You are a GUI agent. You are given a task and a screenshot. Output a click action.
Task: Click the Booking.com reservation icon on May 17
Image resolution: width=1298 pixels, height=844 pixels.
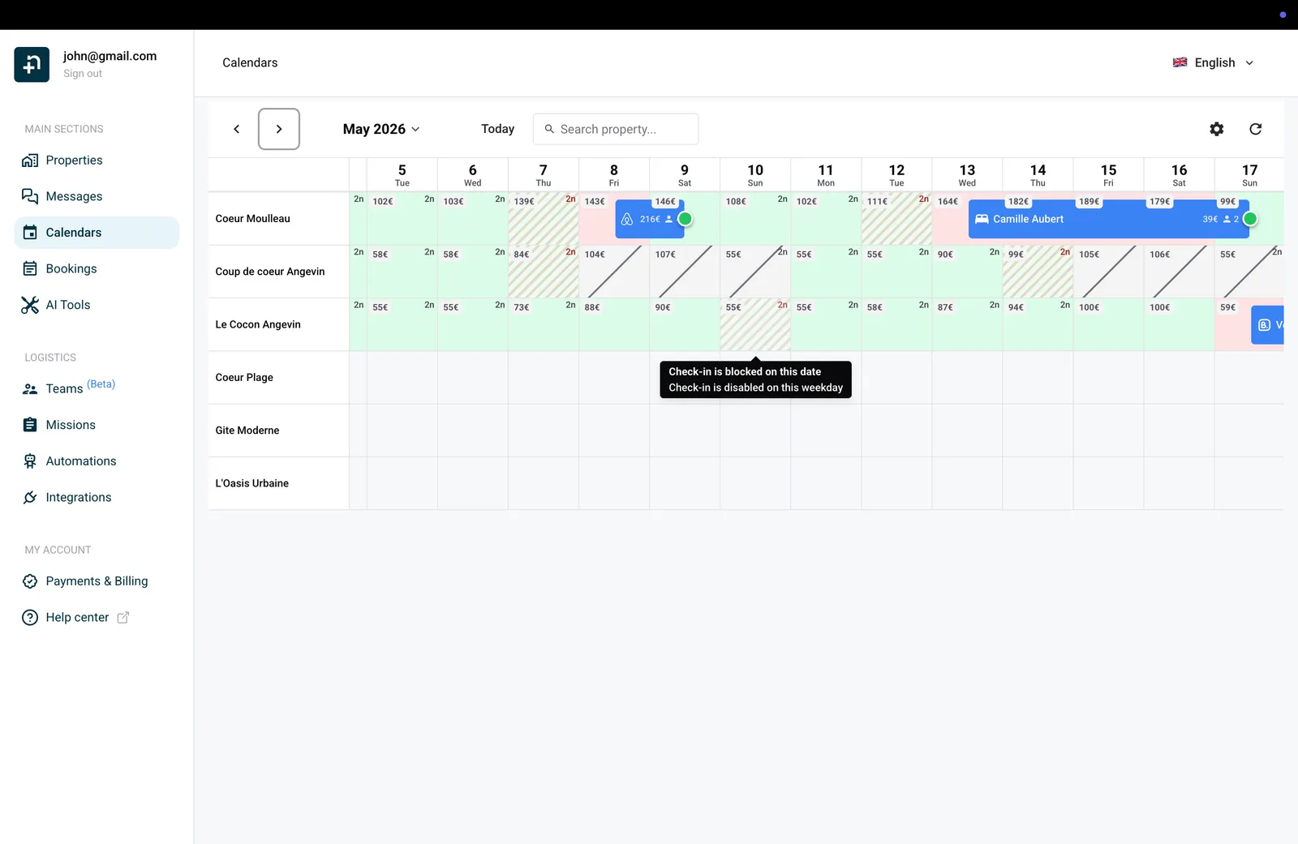[x=1264, y=325]
